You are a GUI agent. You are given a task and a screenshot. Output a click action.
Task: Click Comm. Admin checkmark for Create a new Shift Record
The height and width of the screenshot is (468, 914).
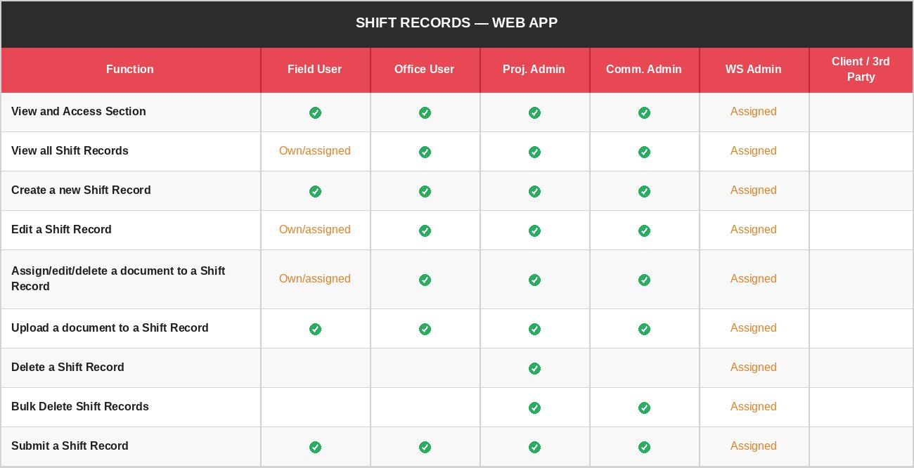pos(644,191)
